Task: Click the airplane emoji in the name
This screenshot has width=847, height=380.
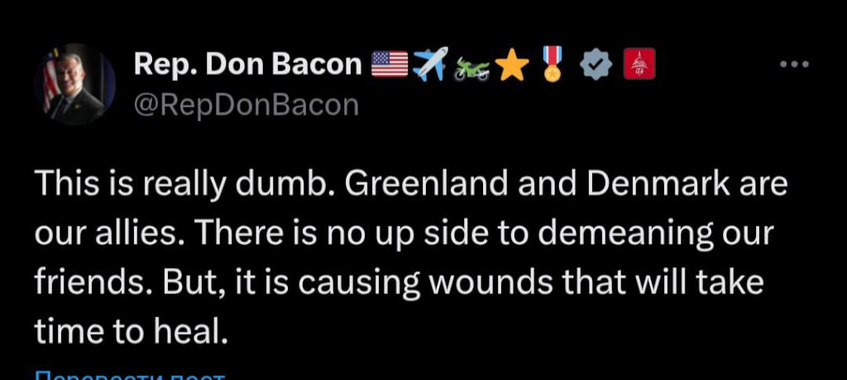Action: pos(430,64)
